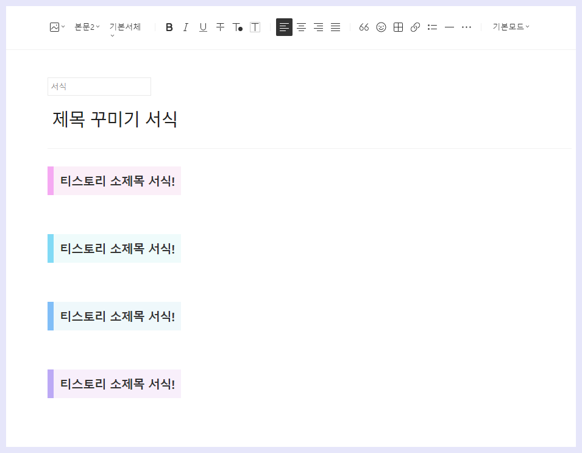Viewport: 582px width, 453px height.
Task: Toggle italic formatting
Action: coord(186,27)
